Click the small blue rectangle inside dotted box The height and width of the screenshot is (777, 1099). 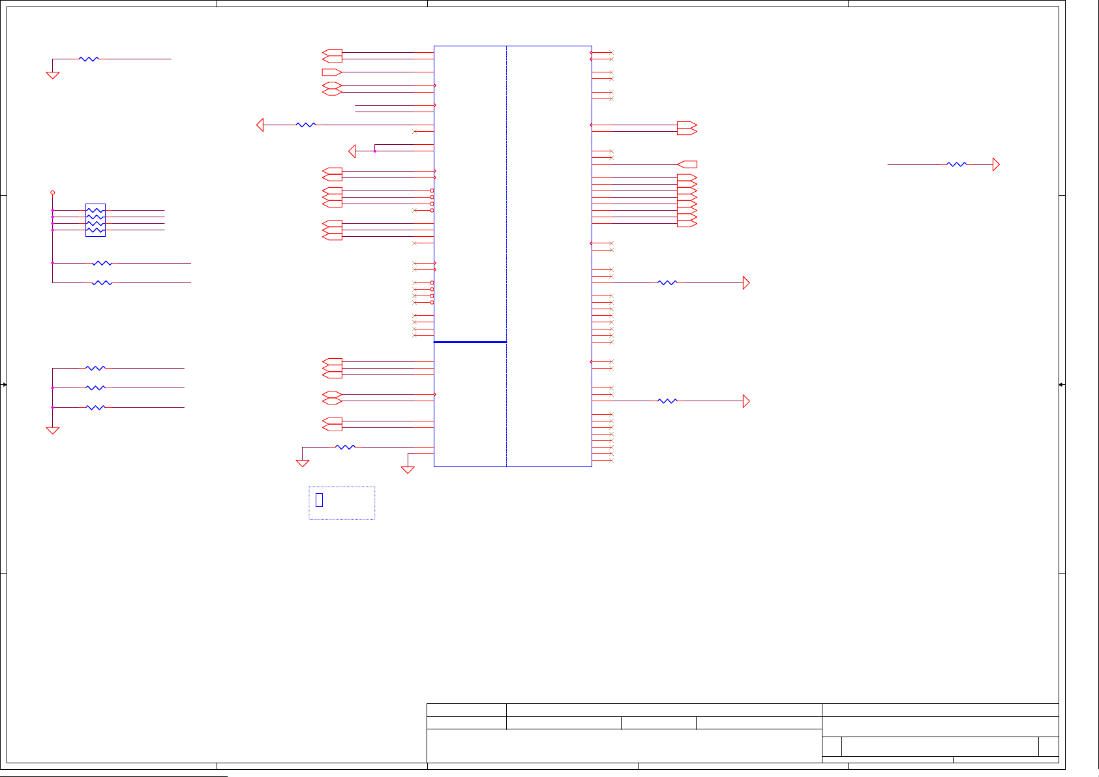coord(320,500)
